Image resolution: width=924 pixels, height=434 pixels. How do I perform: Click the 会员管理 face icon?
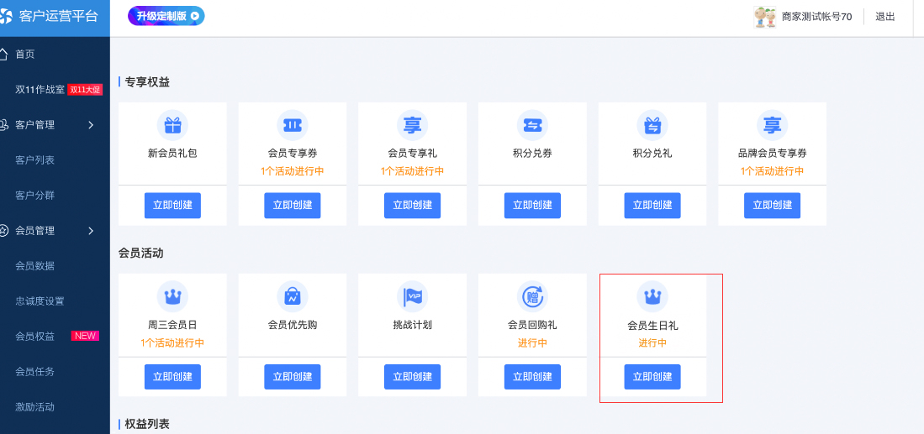(x=3, y=231)
